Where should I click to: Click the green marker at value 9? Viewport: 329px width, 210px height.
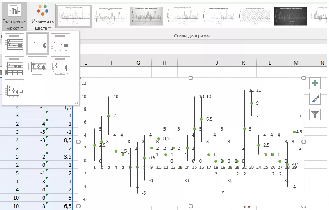[x=251, y=103]
